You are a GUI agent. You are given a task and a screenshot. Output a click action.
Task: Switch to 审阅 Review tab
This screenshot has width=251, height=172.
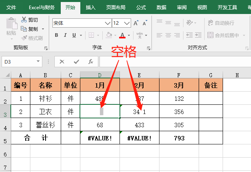(182, 7)
